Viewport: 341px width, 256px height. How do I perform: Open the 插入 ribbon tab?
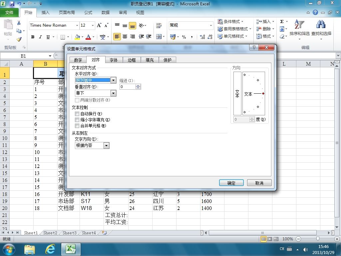pos(45,12)
